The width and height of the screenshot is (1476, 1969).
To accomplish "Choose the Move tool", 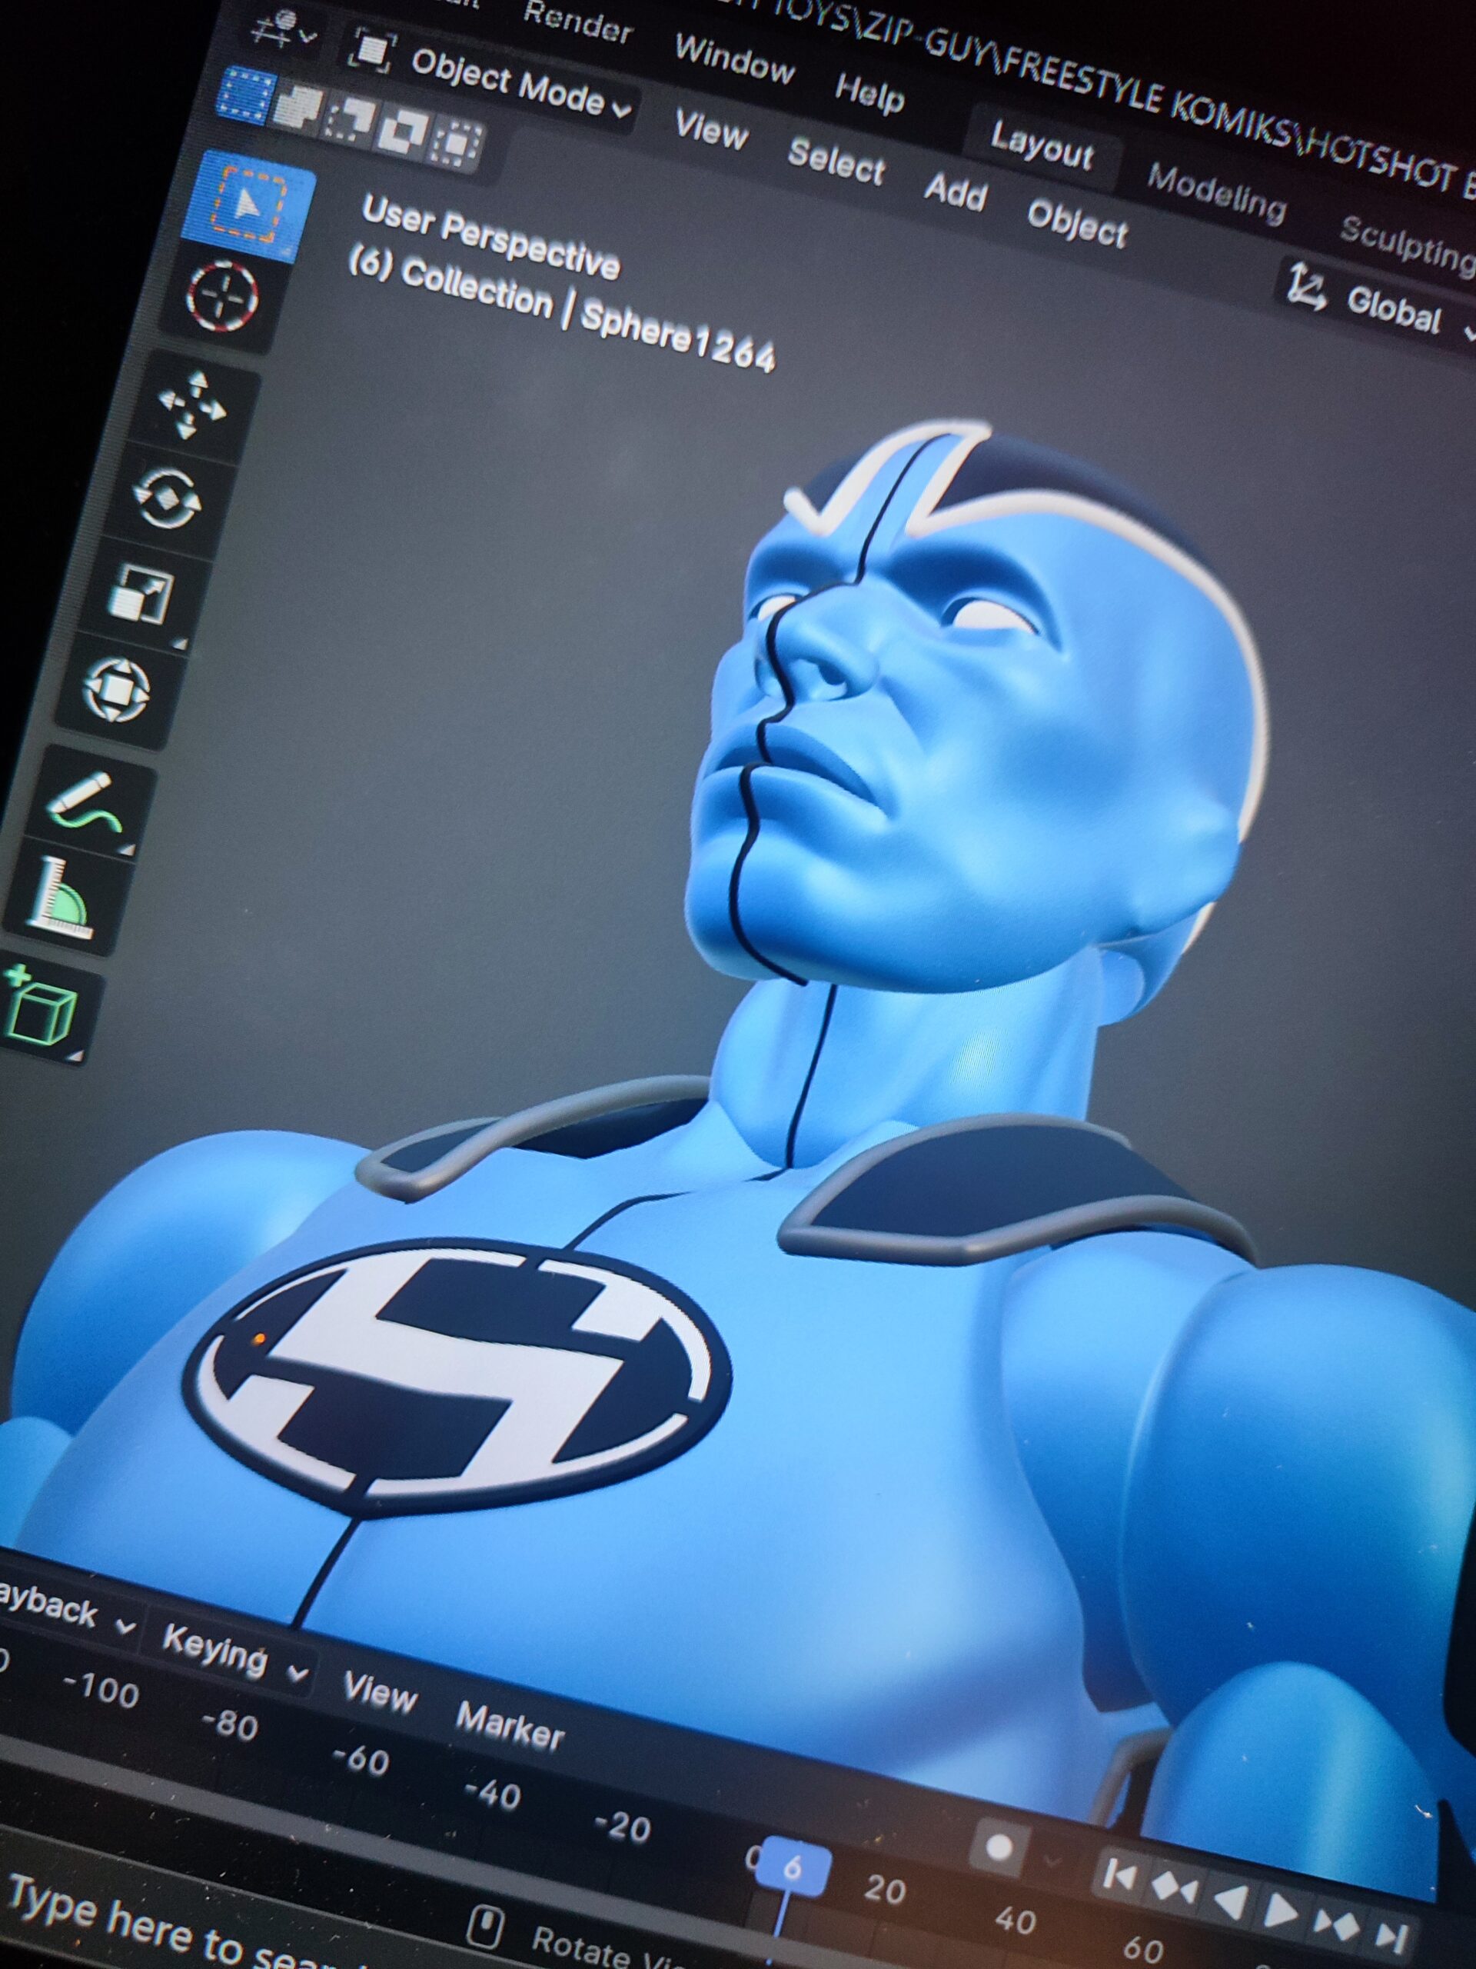I will (x=191, y=405).
